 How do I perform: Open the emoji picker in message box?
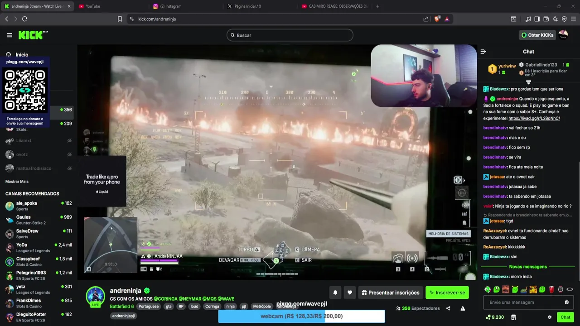point(566,302)
